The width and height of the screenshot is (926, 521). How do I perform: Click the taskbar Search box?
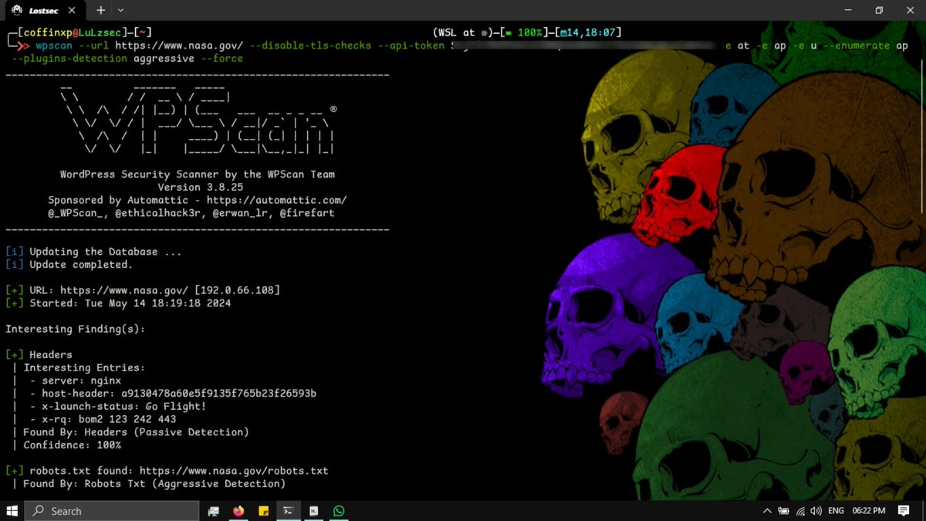point(112,510)
